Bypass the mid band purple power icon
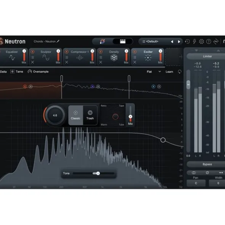The width and height of the screenshot is (225, 225). (92, 86)
